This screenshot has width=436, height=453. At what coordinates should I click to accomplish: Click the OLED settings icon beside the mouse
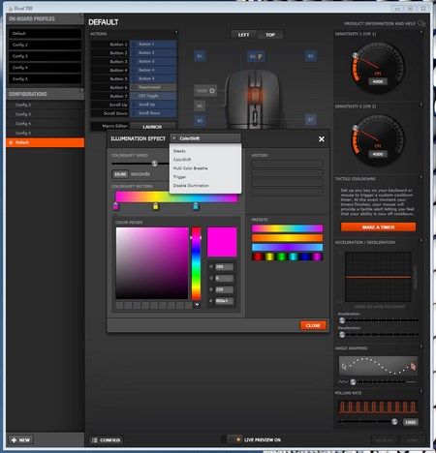pos(212,91)
